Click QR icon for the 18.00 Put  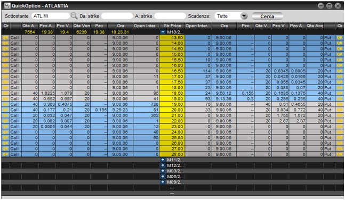340,88
